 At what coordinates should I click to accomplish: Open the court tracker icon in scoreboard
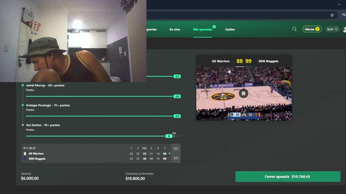(176, 158)
